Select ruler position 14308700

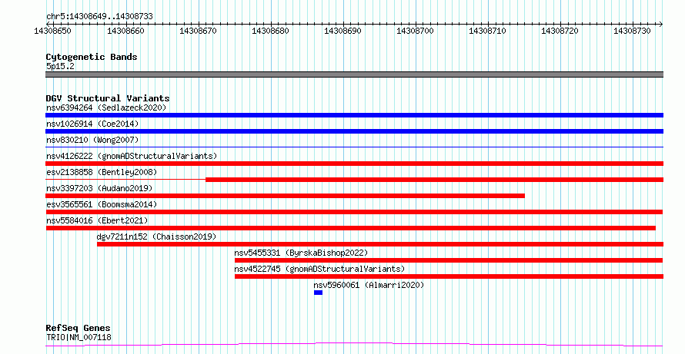click(x=415, y=31)
